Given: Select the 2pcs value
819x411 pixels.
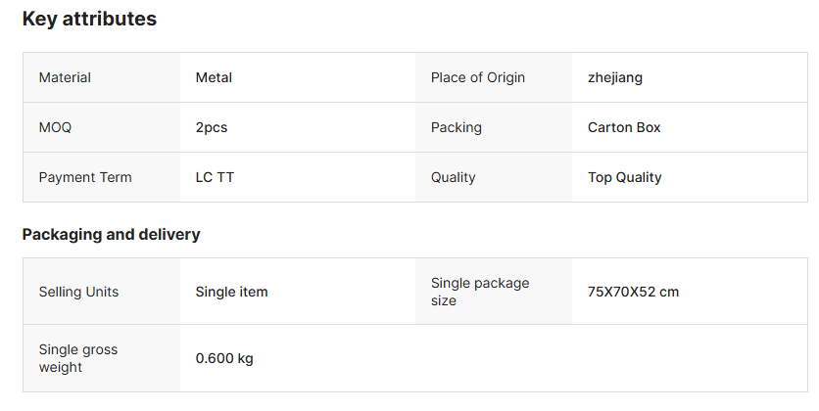Looking at the screenshot, I should [212, 127].
